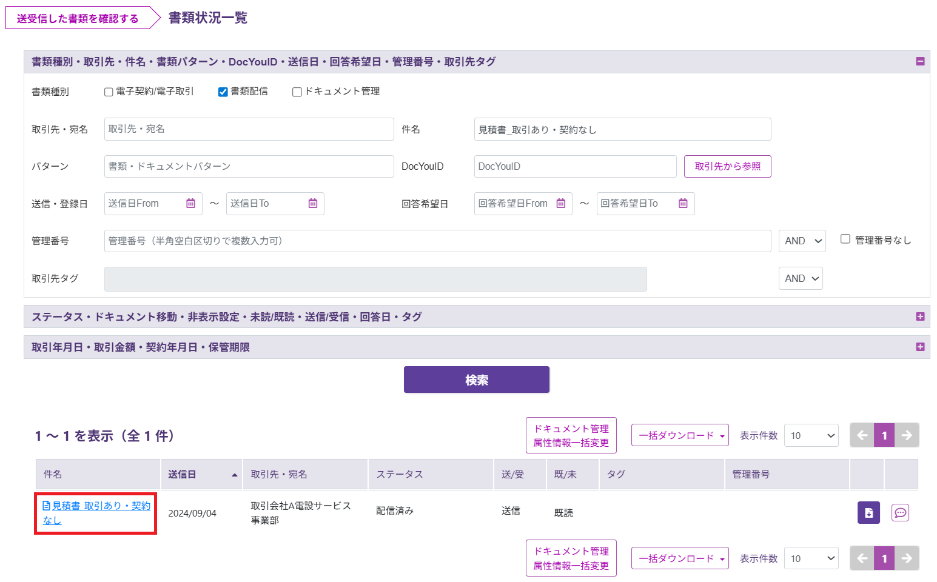This screenshot has width=937, height=582.
Task: Open the top 表示件数 dropdown
Action: [x=811, y=435]
